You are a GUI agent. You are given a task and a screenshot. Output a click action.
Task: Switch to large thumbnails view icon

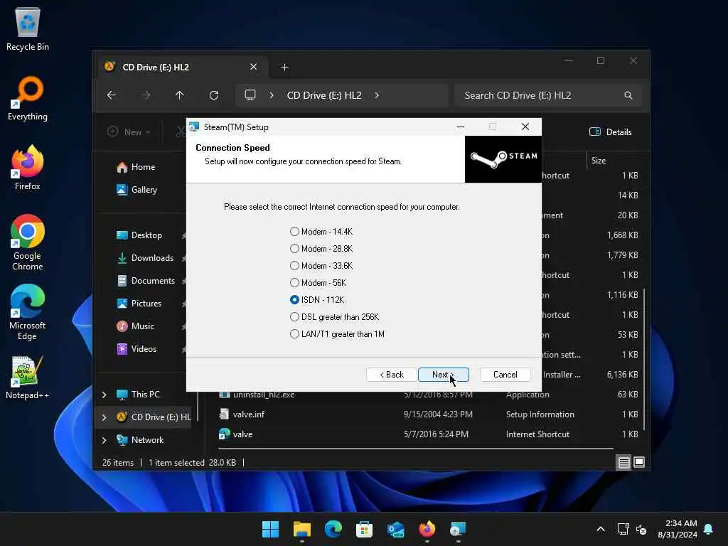click(x=639, y=462)
